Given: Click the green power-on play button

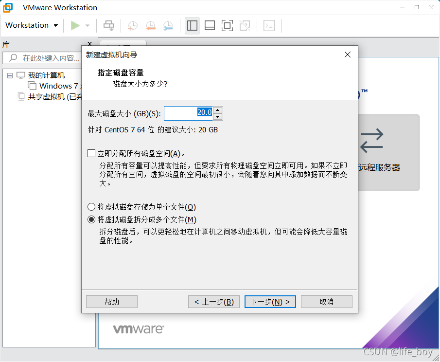Looking at the screenshot, I should pos(75,26).
